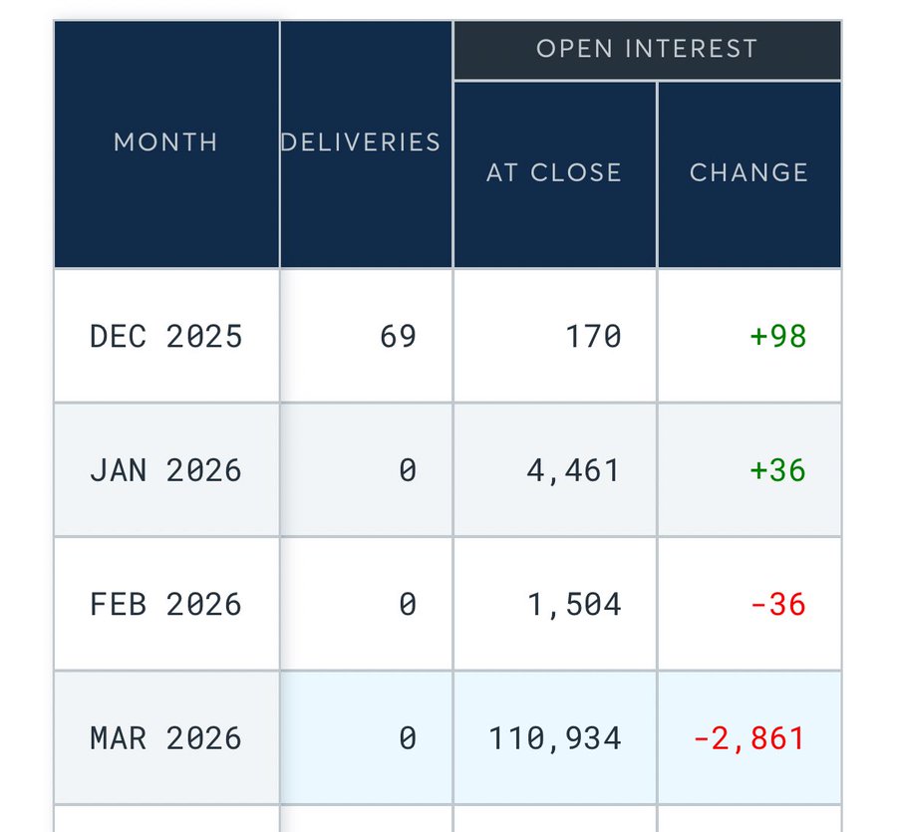Click the red -2,861 change value
Image resolution: width=897 pixels, height=832 pixels.
(x=748, y=738)
